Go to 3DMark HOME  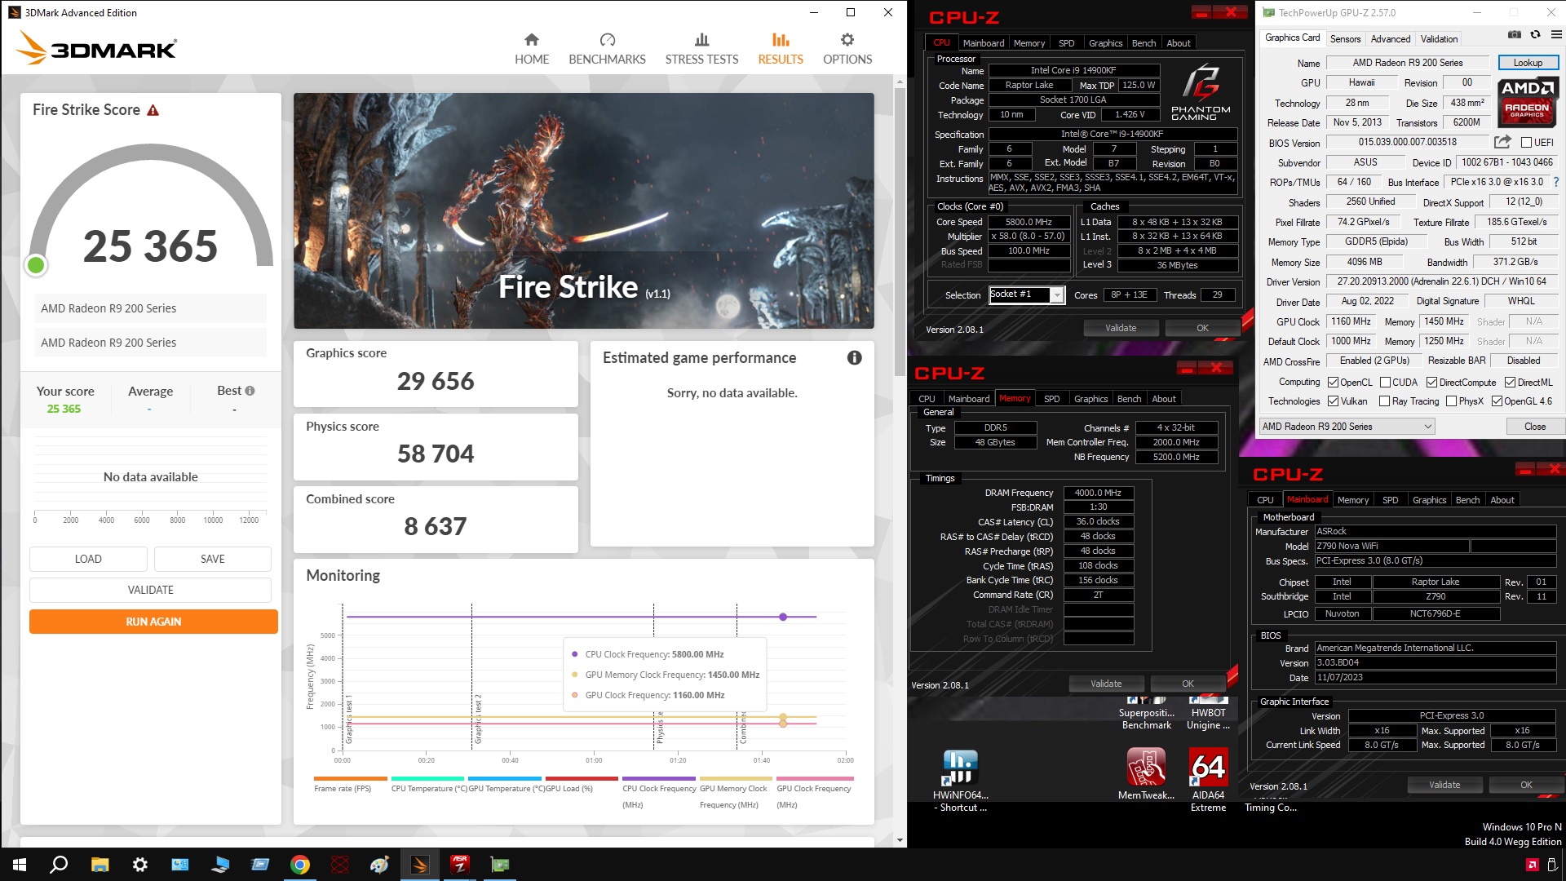(532, 49)
